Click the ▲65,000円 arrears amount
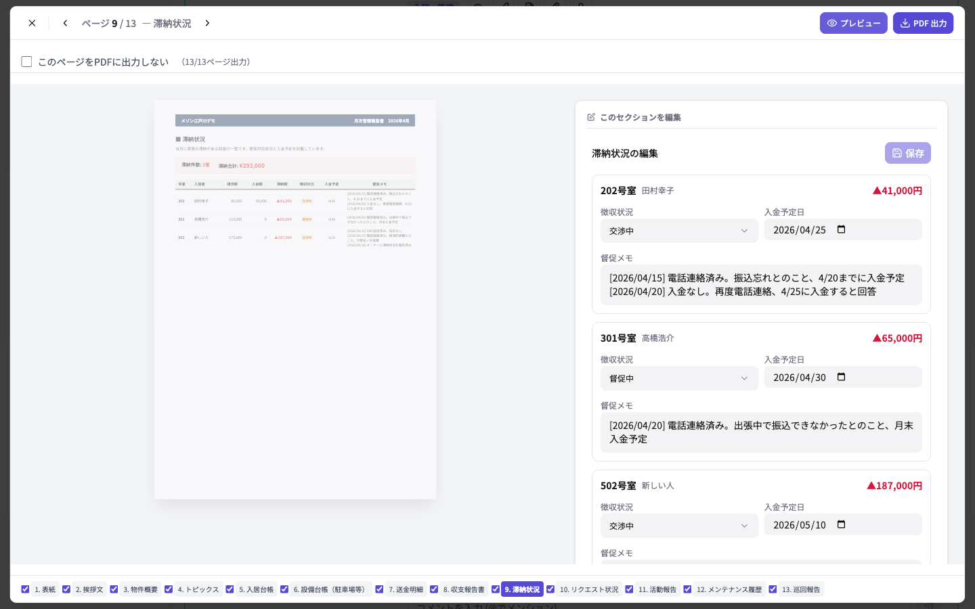Image resolution: width=975 pixels, height=609 pixels. coord(897,338)
